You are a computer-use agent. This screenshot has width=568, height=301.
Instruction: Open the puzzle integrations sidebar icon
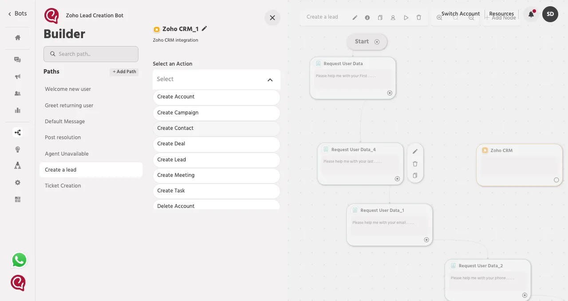18,199
